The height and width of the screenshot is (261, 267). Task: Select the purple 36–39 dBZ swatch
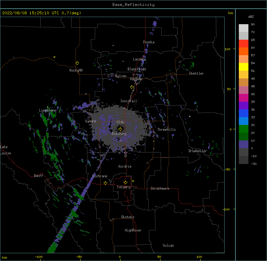click(x=243, y=106)
